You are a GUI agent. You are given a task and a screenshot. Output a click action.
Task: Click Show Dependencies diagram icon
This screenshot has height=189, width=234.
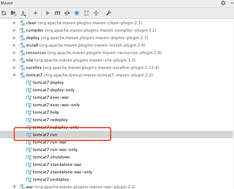pos(86,13)
